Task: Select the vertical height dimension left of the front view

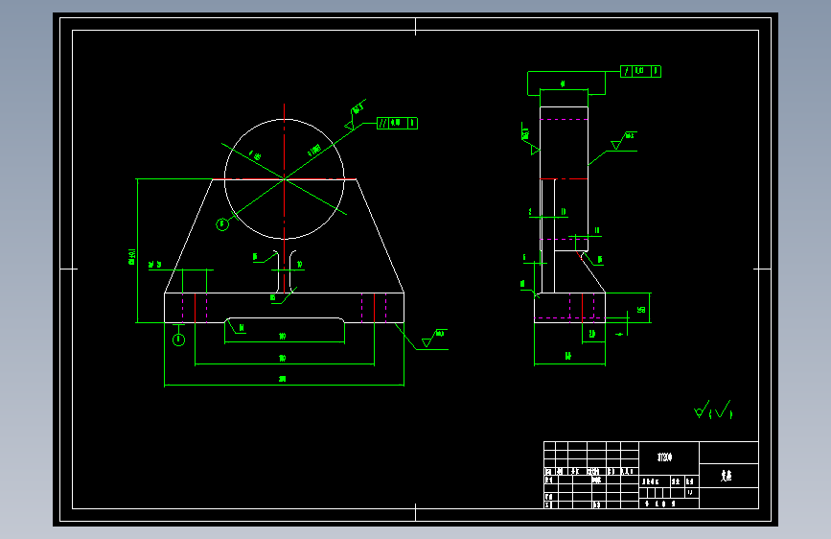Action: tap(132, 256)
